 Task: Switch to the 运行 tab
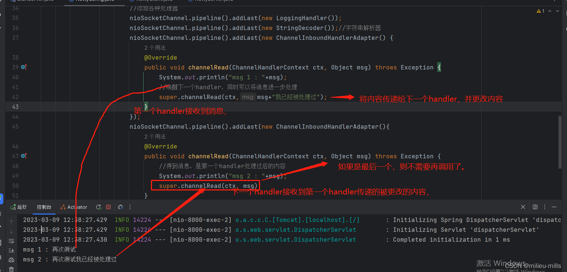tap(19, 207)
